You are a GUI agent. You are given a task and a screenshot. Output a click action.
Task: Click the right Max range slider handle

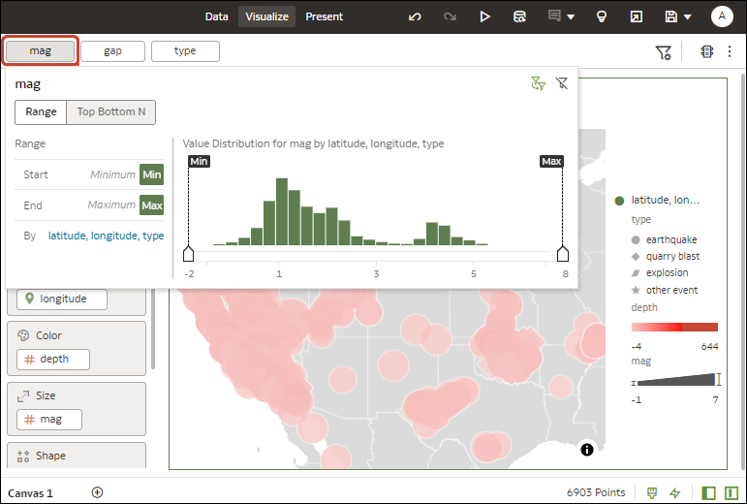(x=563, y=254)
